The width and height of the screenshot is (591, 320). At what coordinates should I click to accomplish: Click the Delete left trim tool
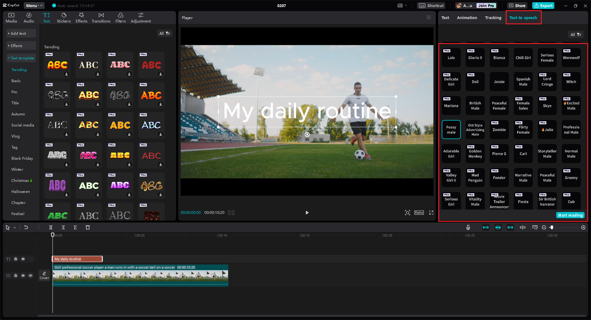63,227
